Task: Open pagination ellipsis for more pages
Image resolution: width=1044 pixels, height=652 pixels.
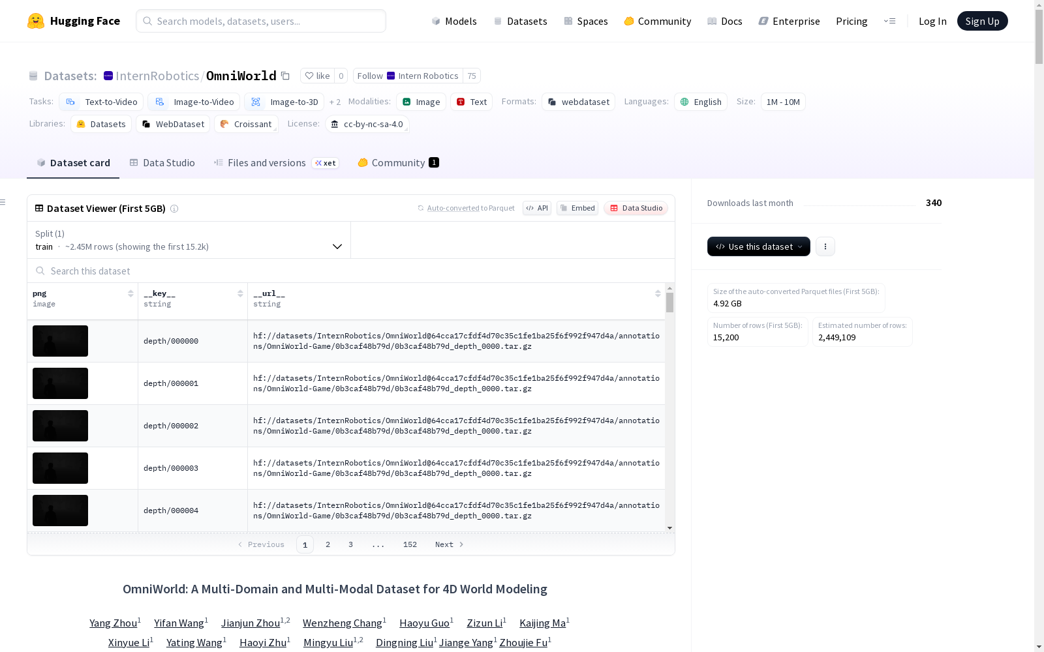Action: (x=378, y=544)
